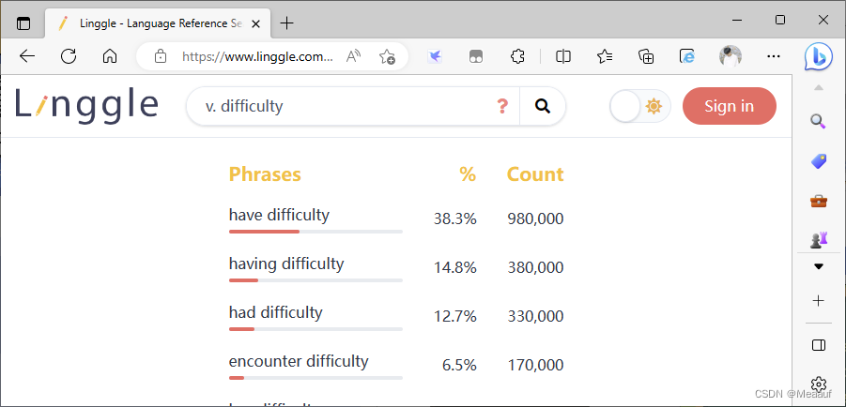This screenshot has height=407, width=846.
Task: Open the Extensions puzzle menu
Action: (517, 56)
